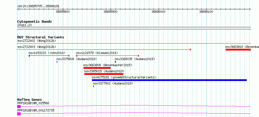
Task: Click the nsv3375608 small blue marker
Action: 57,62
